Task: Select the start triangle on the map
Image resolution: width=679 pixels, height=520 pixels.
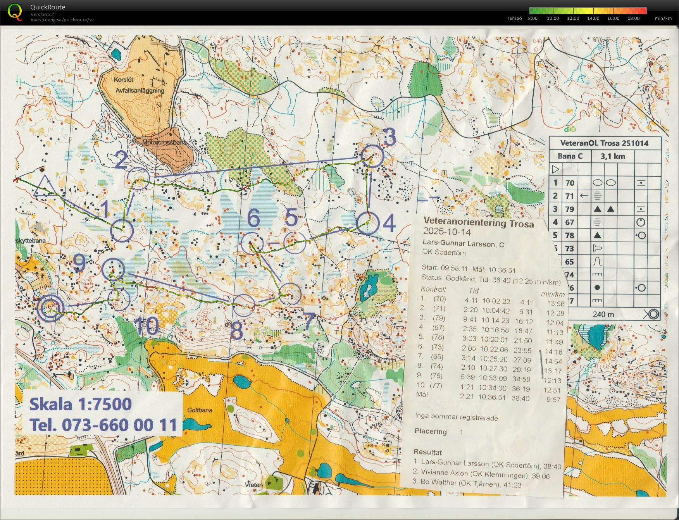Action: 45,186
